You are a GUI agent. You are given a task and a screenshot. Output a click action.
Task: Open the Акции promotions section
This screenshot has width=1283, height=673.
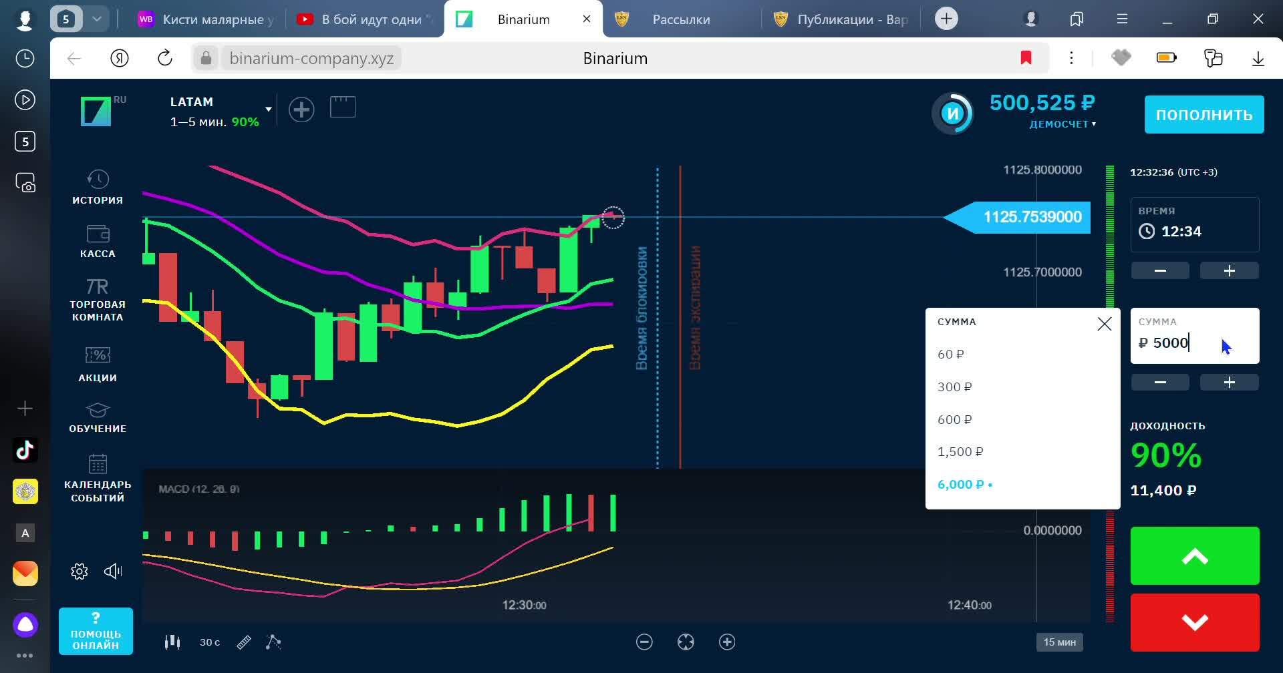98,364
